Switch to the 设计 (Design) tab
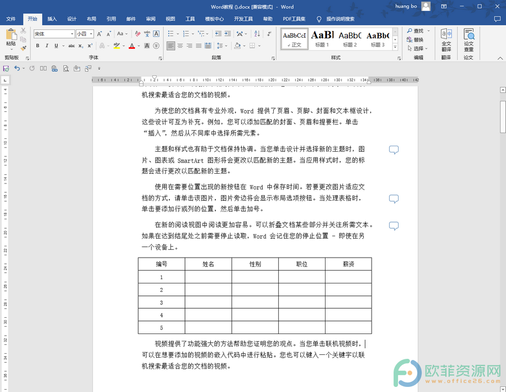 (x=71, y=19)
